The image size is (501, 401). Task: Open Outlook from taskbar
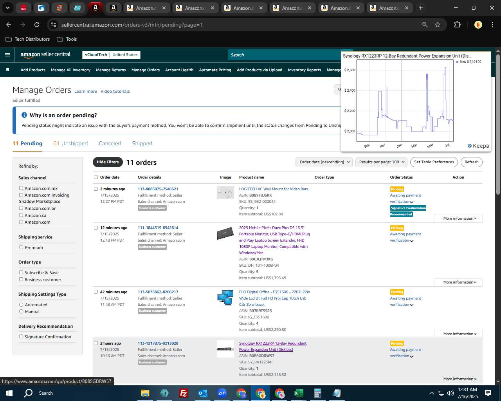coord(202,393)
